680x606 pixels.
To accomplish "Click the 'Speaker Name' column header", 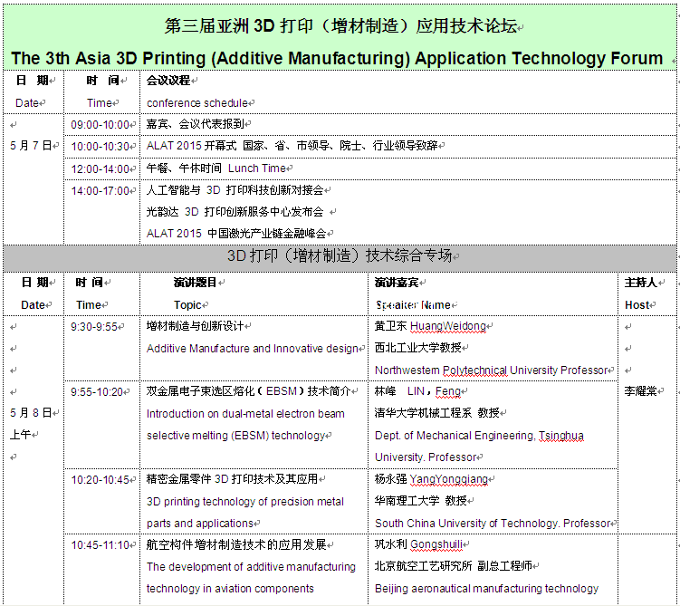I will coord(413,305).
